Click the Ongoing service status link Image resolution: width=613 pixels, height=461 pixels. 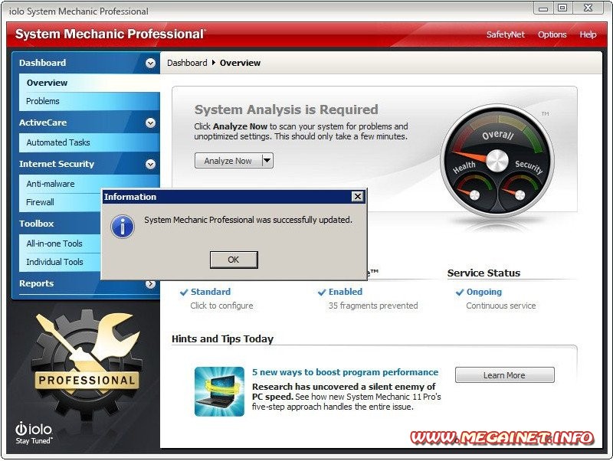coord(484,293)
